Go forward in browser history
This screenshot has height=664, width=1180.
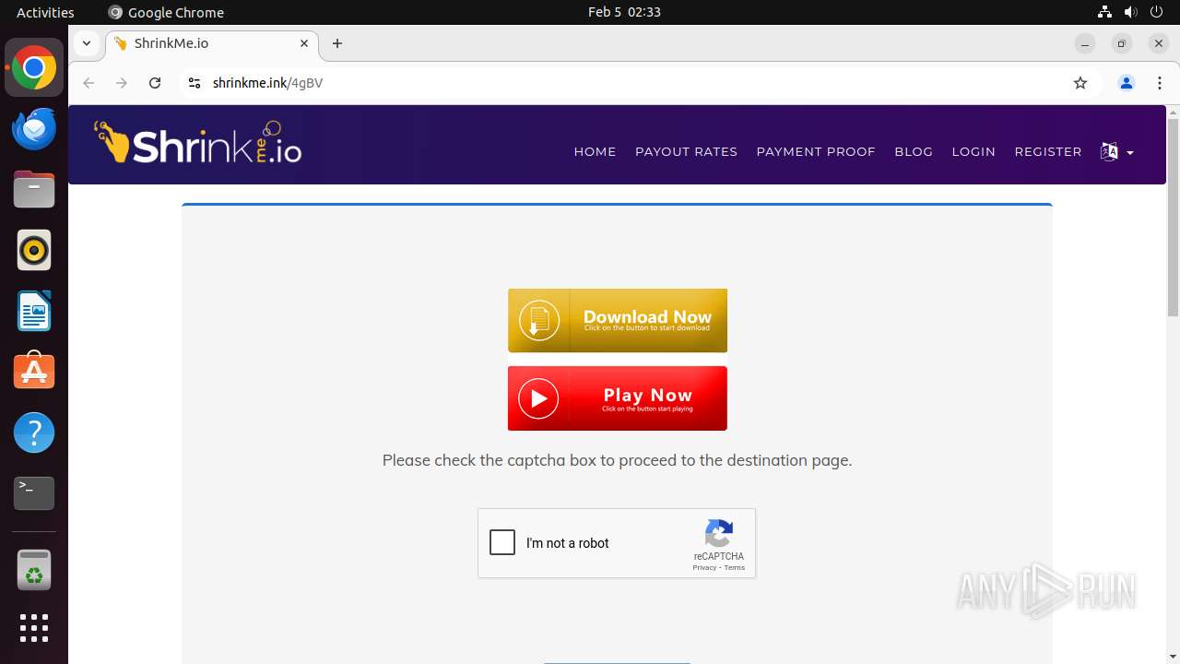122,83
